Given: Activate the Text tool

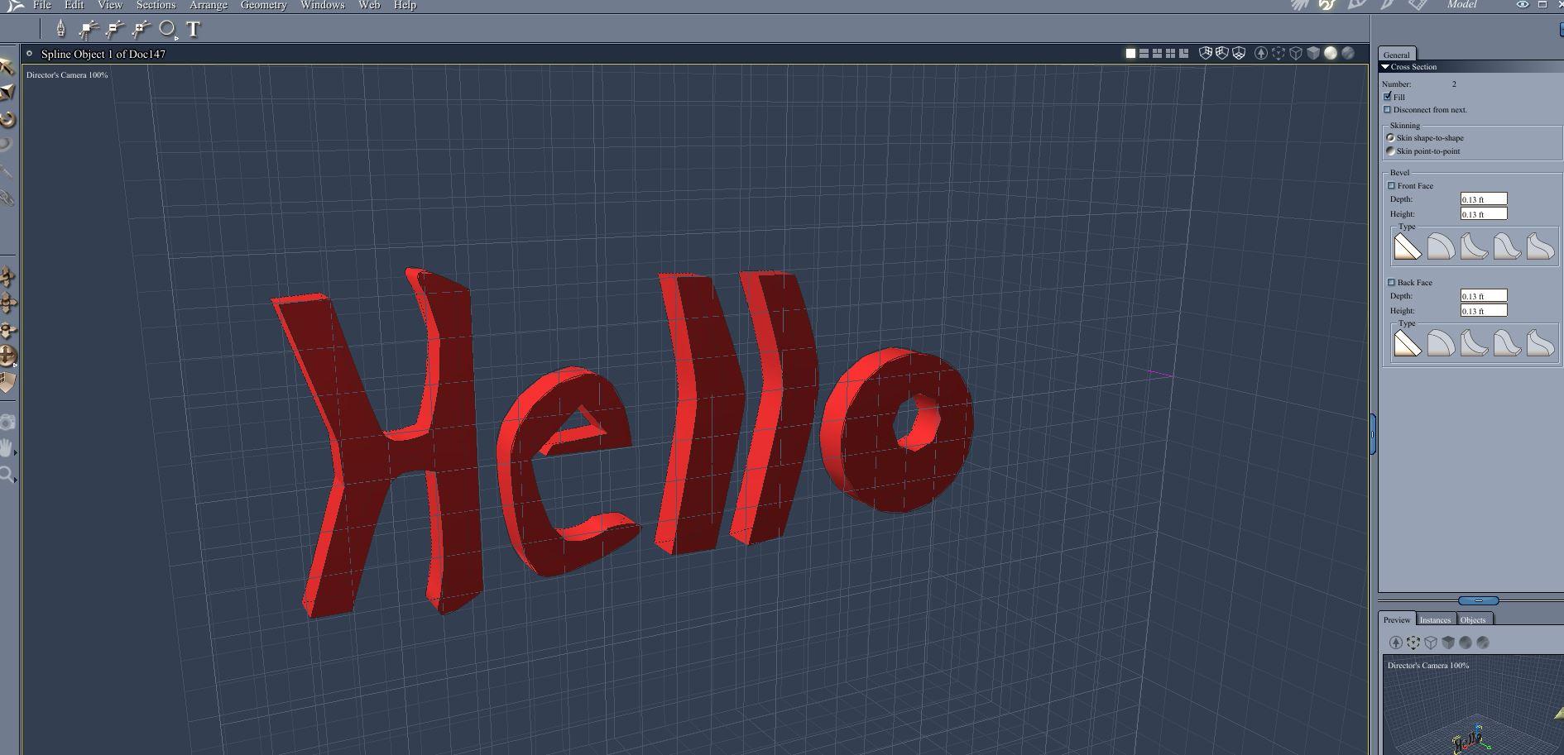Looking at the screenshot, I should (194, 29).
